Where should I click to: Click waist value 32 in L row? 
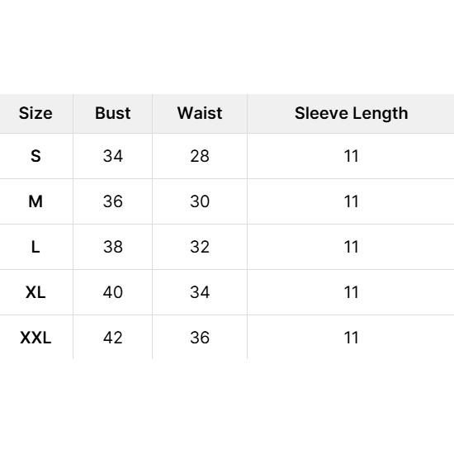point(200,247)
